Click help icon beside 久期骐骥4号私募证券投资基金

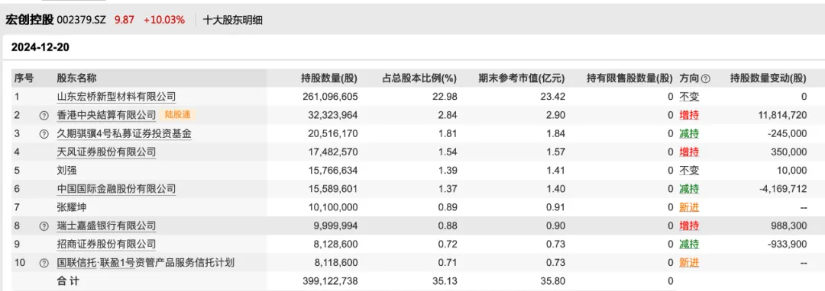tap(44, 134)
